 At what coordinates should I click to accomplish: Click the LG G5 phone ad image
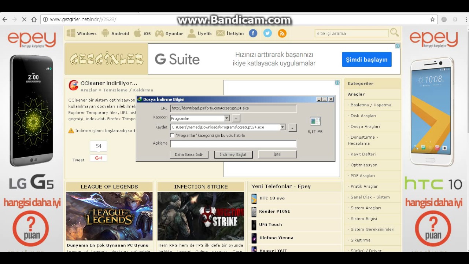[32, 110]
